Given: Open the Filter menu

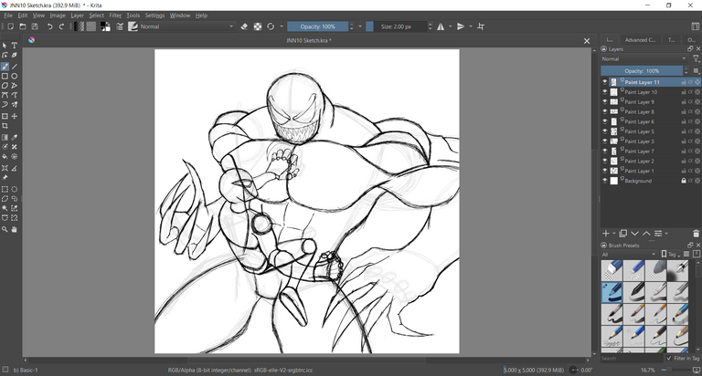Looking at the screenshot, I should point(115,16).
